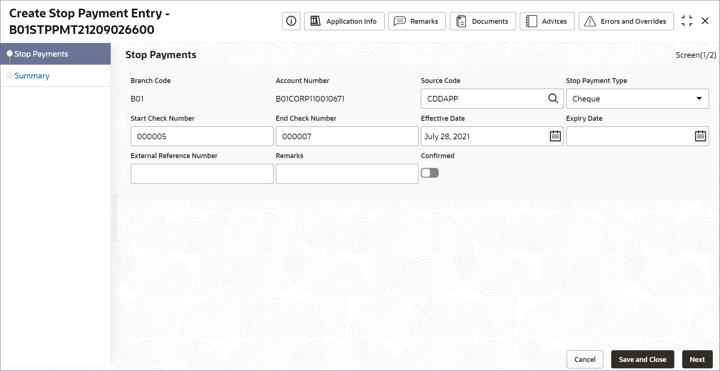Click the Source Code search magnifier icon
Viewport: 720px width, 371px height.
coord(553,99)
